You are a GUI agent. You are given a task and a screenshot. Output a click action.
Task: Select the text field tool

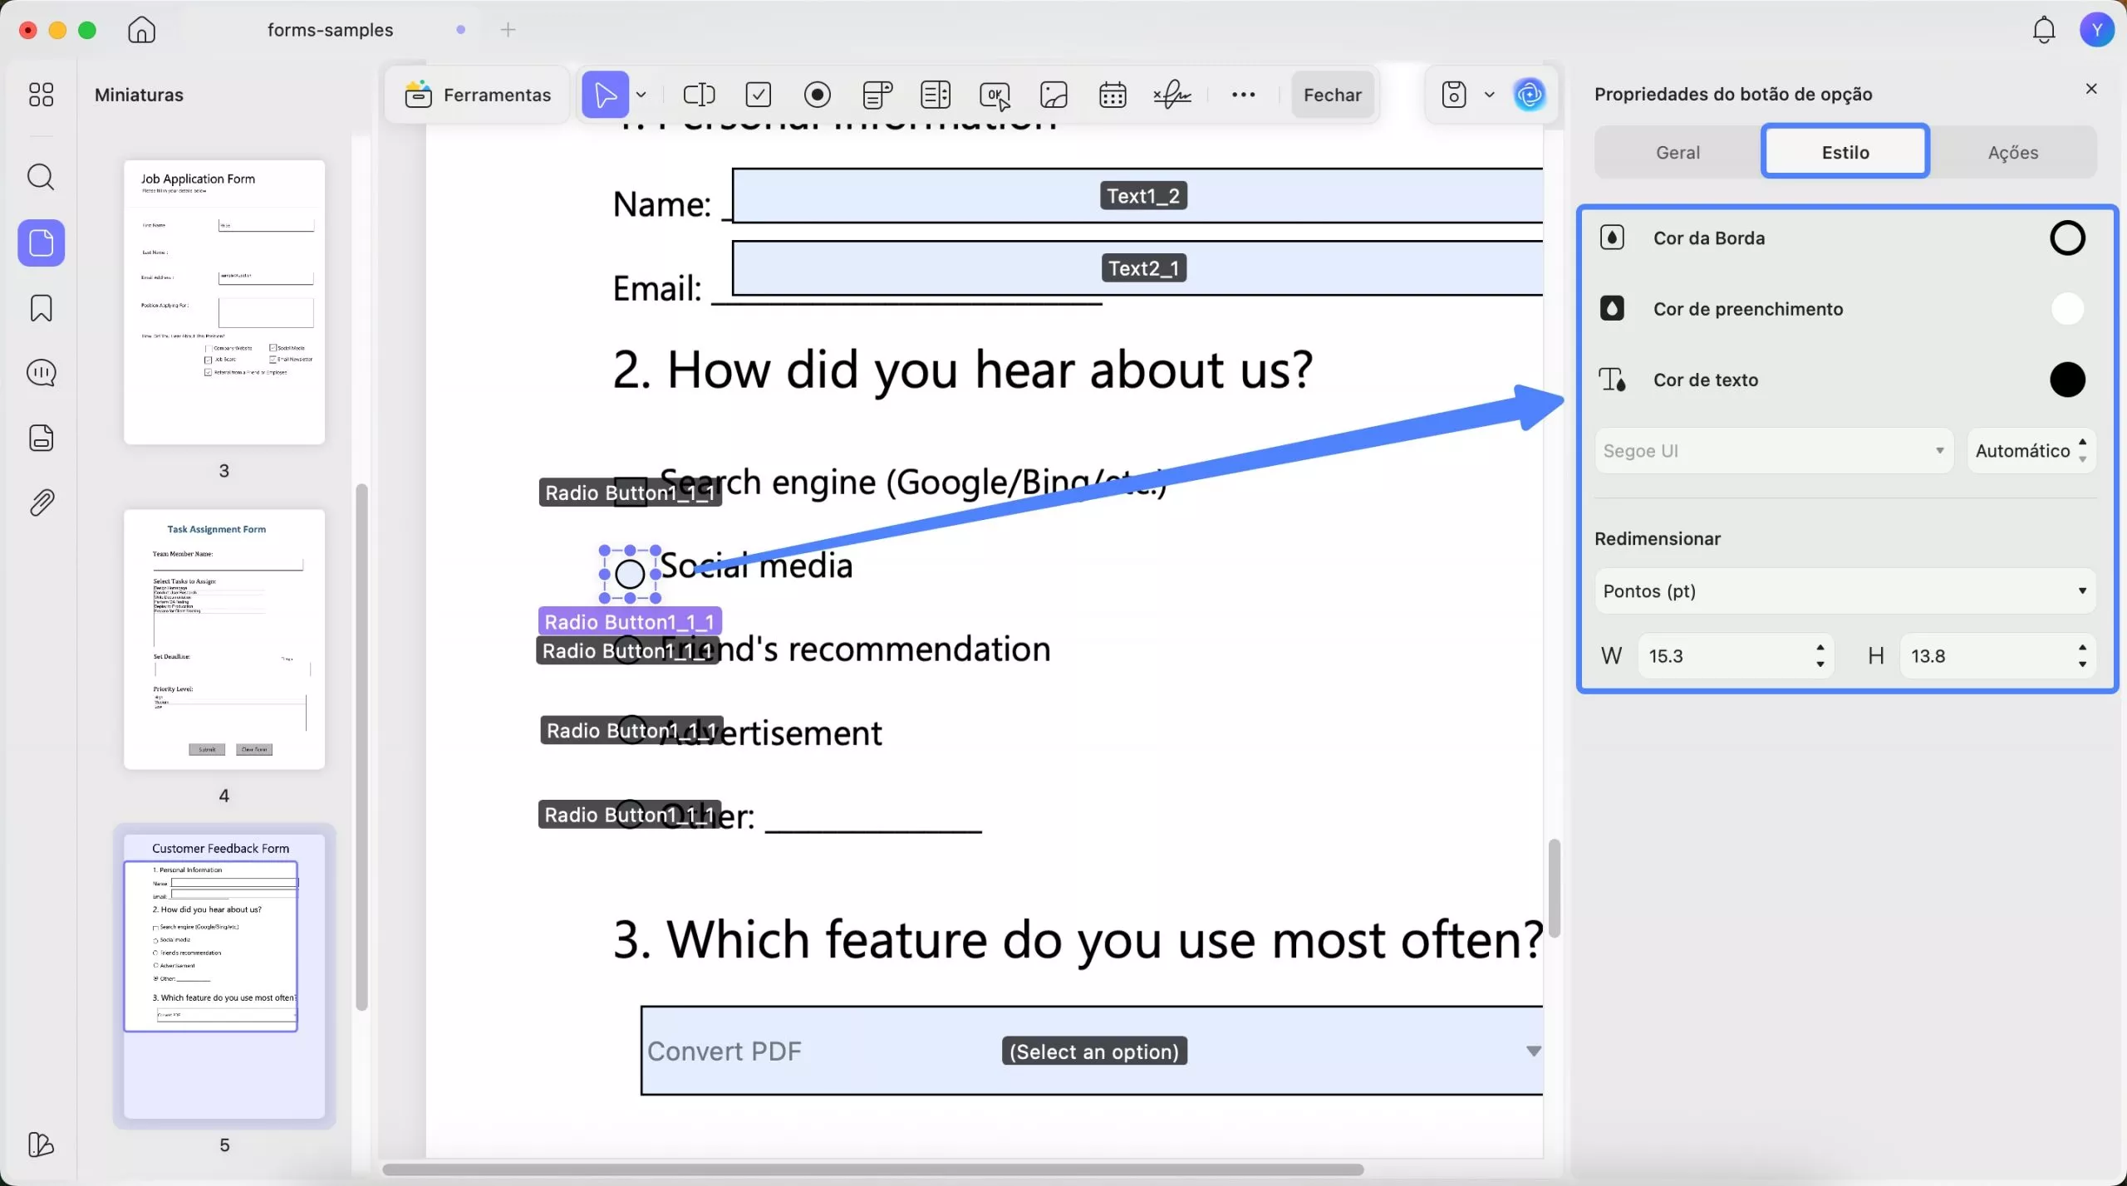point(699,95)
